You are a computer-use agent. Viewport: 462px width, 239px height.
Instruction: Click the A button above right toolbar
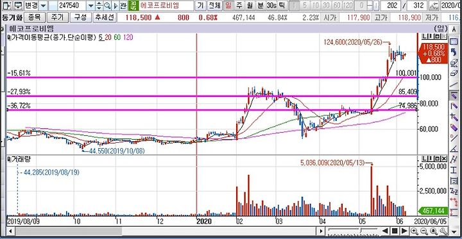pos(454,29)
